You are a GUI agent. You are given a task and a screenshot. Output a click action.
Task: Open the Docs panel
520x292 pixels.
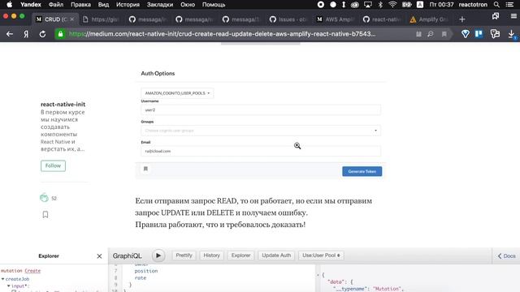point(507,256)
